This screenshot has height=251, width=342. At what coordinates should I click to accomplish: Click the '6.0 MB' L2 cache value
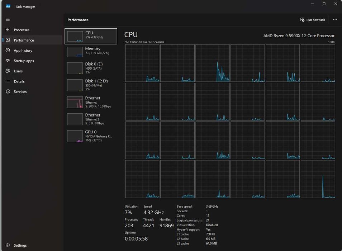click(211, 239)
